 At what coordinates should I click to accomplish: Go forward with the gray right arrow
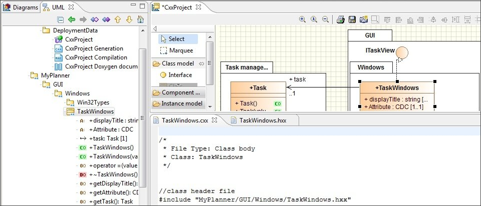(x=83, y=19)
